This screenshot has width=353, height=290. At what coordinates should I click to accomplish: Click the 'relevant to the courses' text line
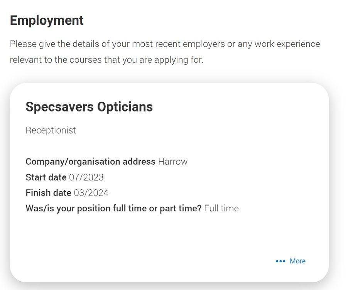pyautogui.click(x=106, y=60)
